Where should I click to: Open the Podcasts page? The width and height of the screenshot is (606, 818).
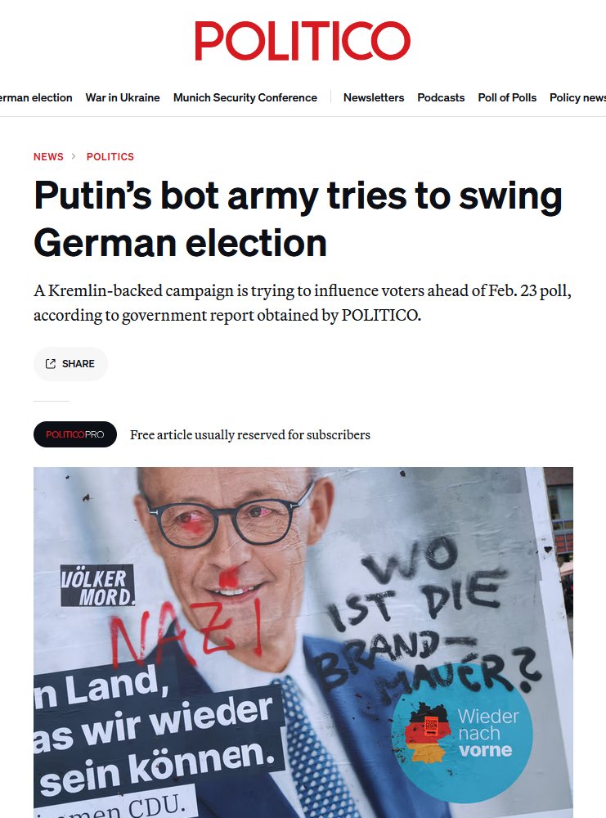(x=441, y=97)
